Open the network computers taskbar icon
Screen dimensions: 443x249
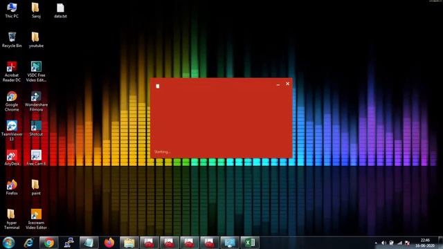click(69, 243)
